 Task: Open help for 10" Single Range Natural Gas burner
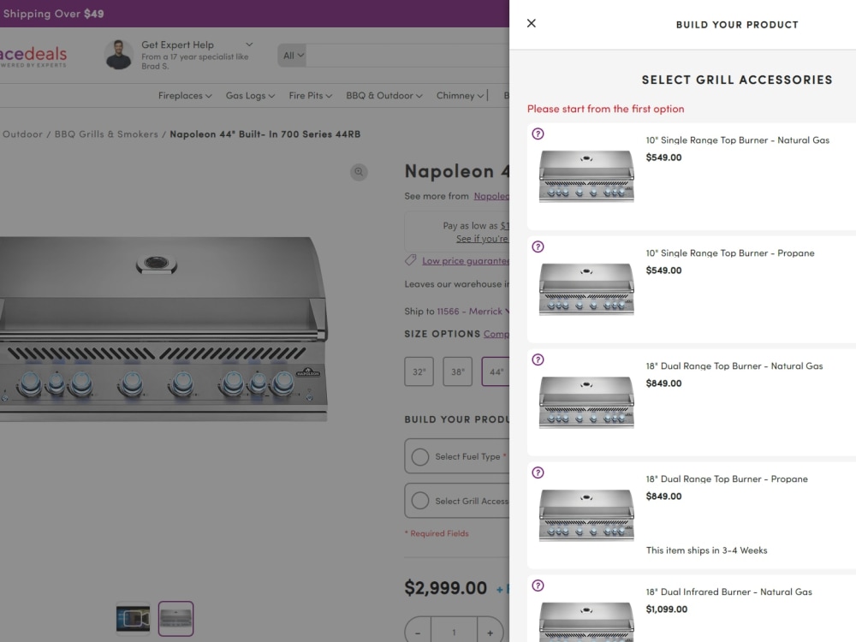point(538,134)
